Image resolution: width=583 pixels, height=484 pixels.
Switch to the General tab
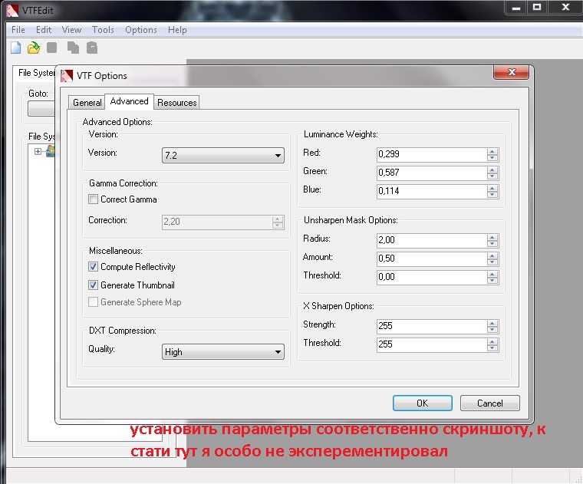click(x=87, y=103)
